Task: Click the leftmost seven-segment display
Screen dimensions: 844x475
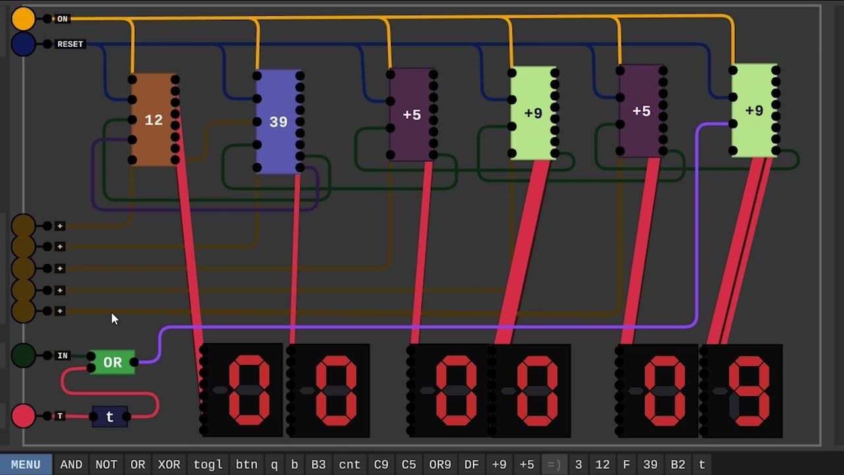Action: tap(243, 389)
